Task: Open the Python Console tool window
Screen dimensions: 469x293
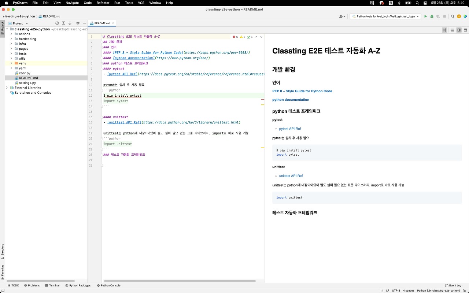Action: [108, 285]
